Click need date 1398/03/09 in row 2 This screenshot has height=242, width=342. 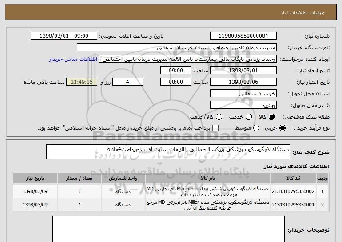[35, 205]
